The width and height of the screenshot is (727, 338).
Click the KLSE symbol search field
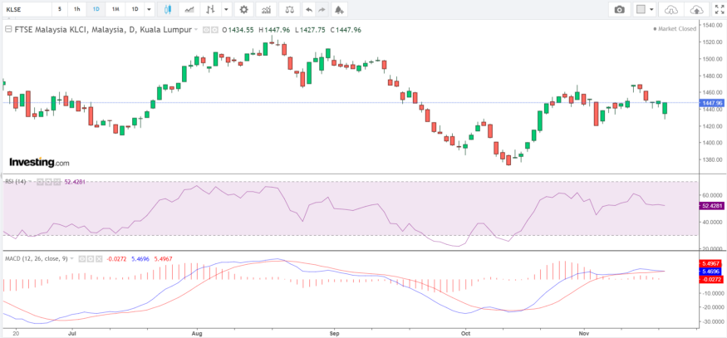(25, 9)
